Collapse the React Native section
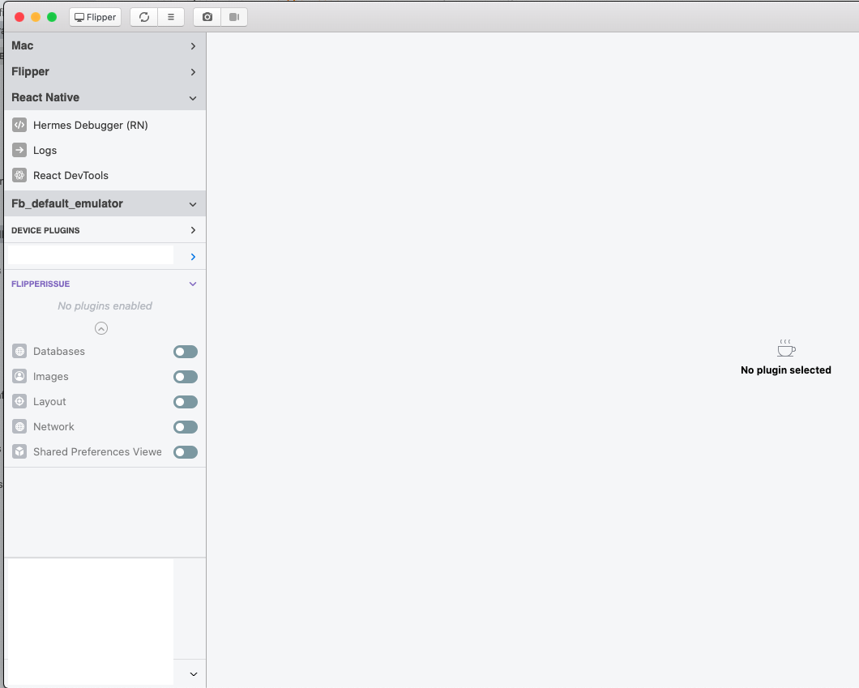The image size is (859, 688). pyautogui.click(x=192, y=97)
